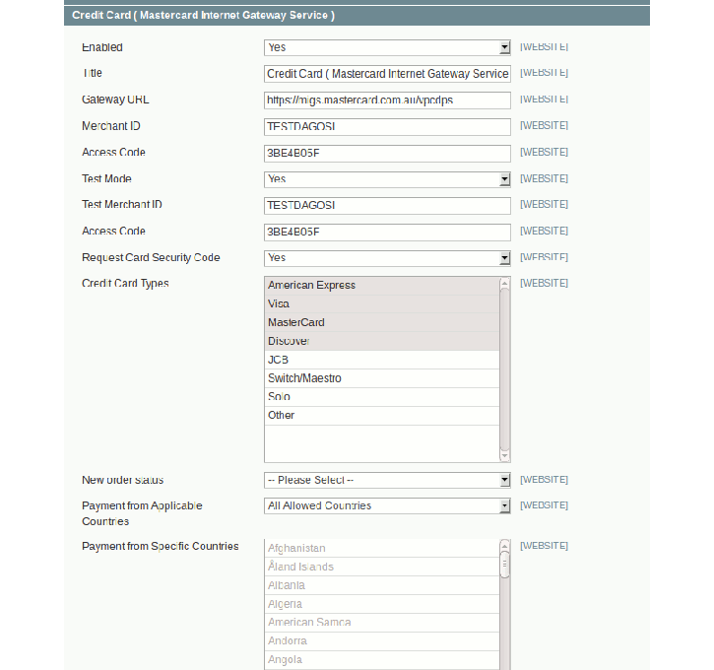Click the Merchant ID field

click(387, 127)
